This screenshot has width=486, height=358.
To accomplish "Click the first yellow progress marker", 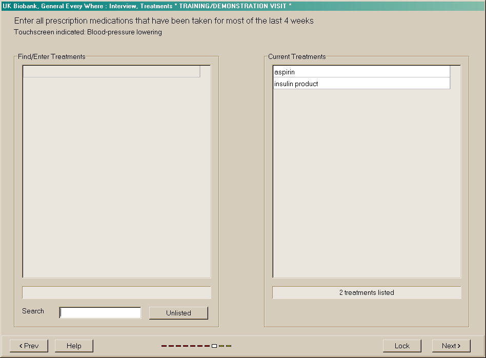I will 221,346.
